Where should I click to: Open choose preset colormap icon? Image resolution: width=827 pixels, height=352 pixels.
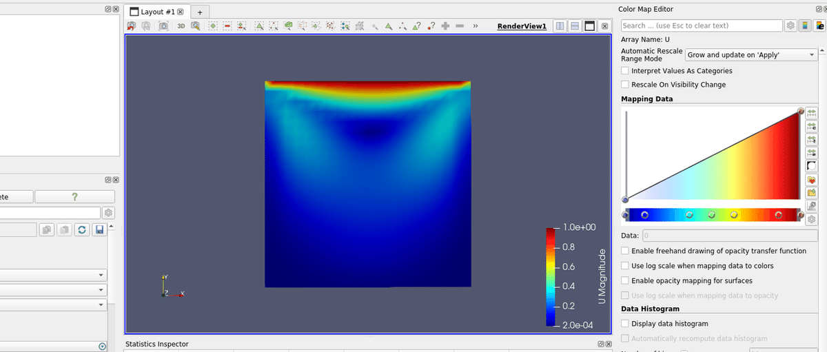point(811,180)
